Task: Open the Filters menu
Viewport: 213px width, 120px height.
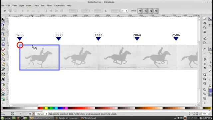Action: (x=50, y=6)
